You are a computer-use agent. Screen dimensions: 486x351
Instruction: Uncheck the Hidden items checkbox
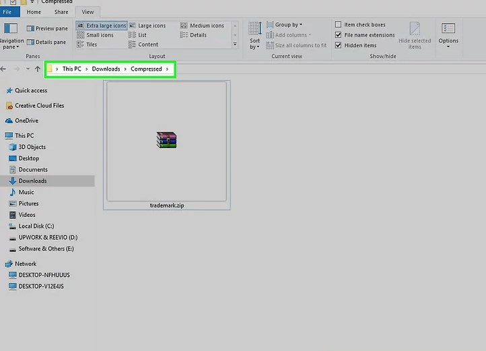[339, 45]
